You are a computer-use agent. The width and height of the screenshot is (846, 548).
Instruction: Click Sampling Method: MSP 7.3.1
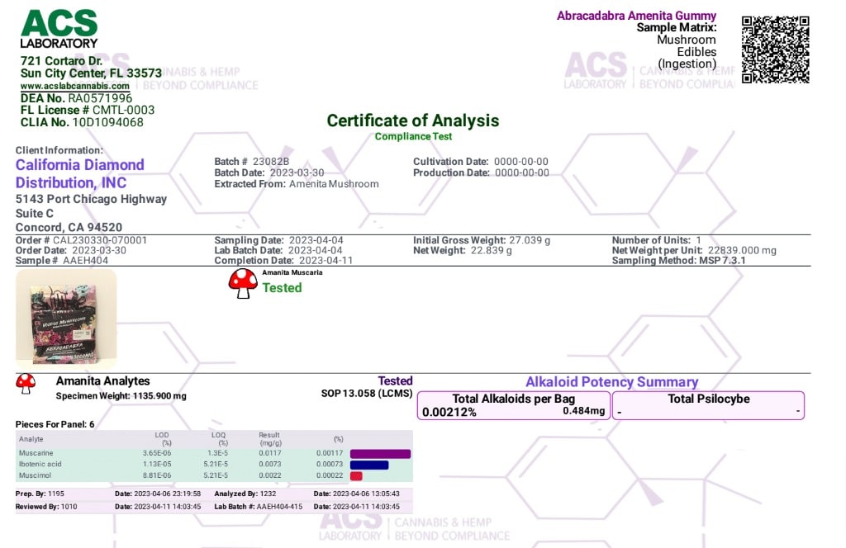[x=679, y=261]
